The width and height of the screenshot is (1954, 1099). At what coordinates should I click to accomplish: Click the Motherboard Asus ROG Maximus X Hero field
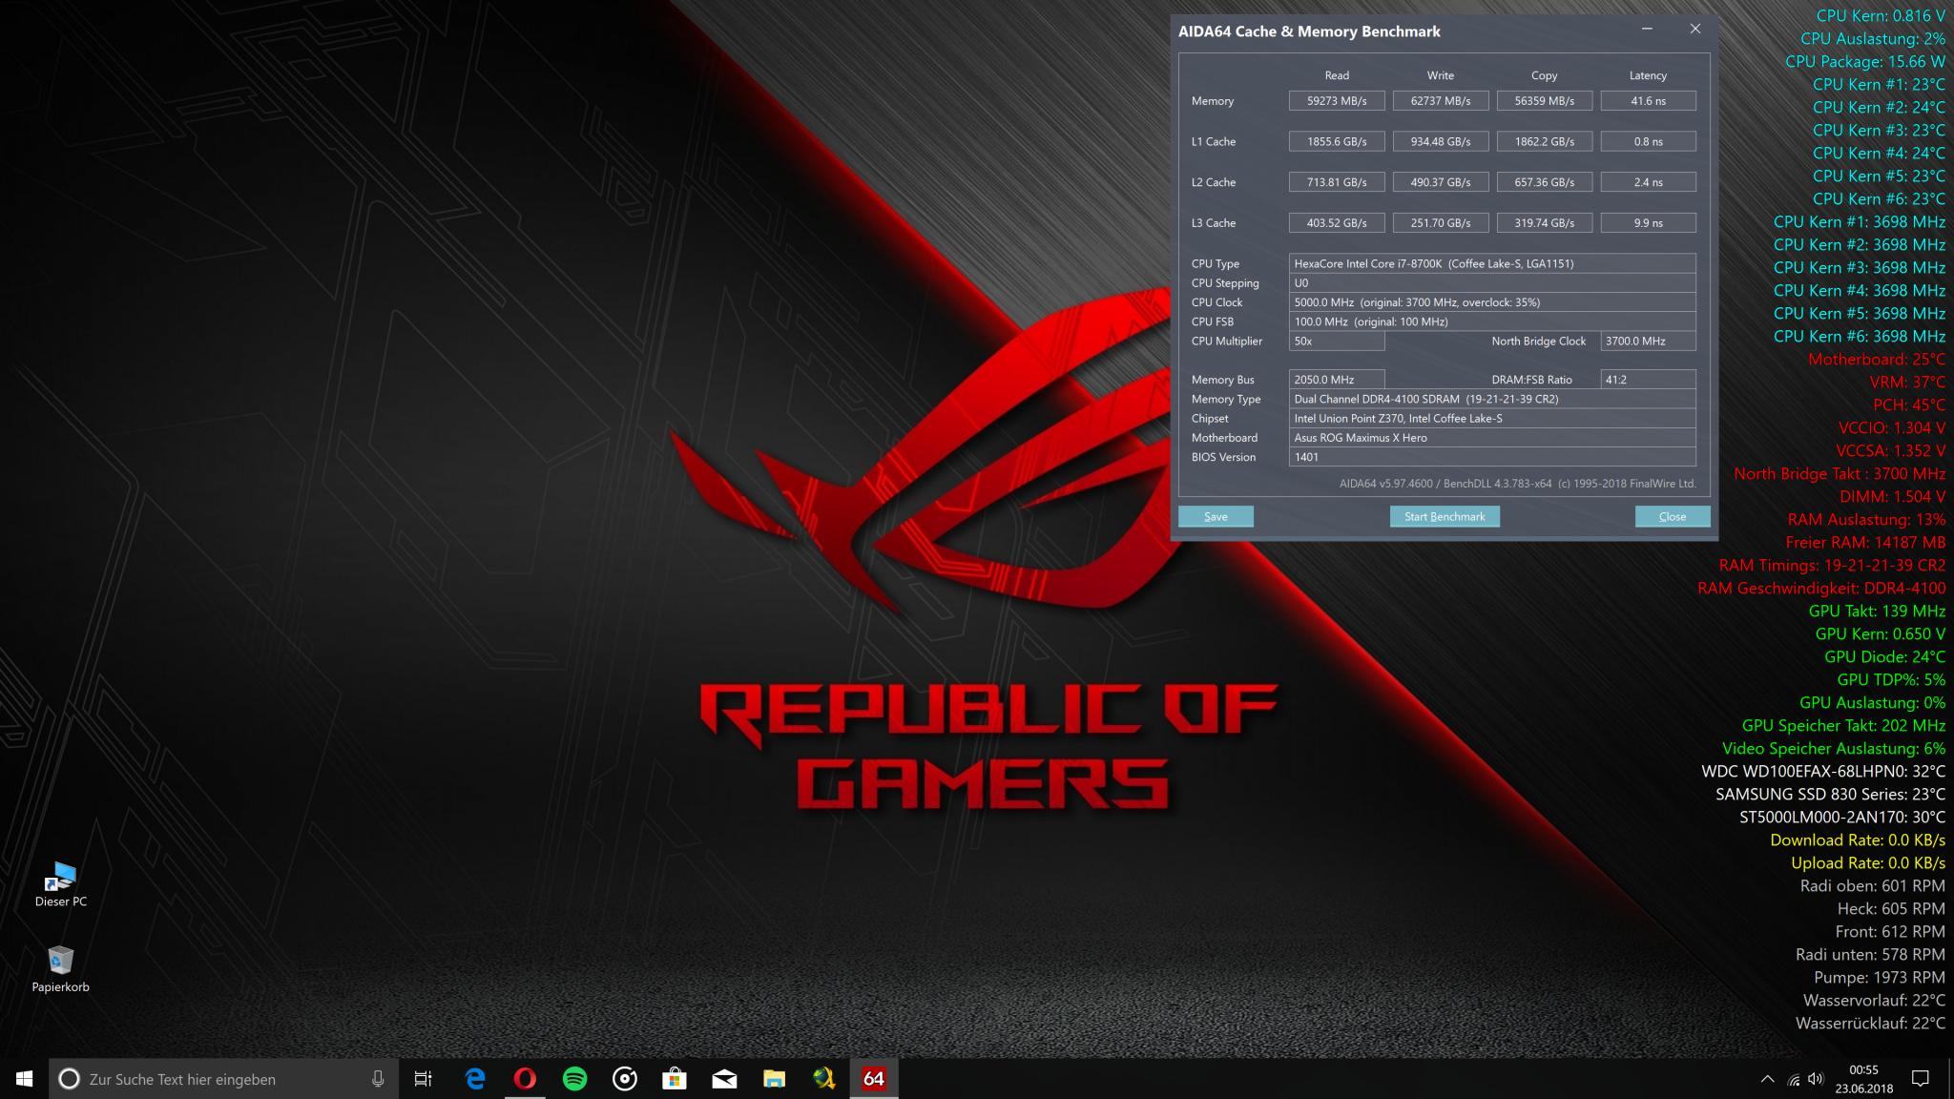click(x=1492, y=438)
